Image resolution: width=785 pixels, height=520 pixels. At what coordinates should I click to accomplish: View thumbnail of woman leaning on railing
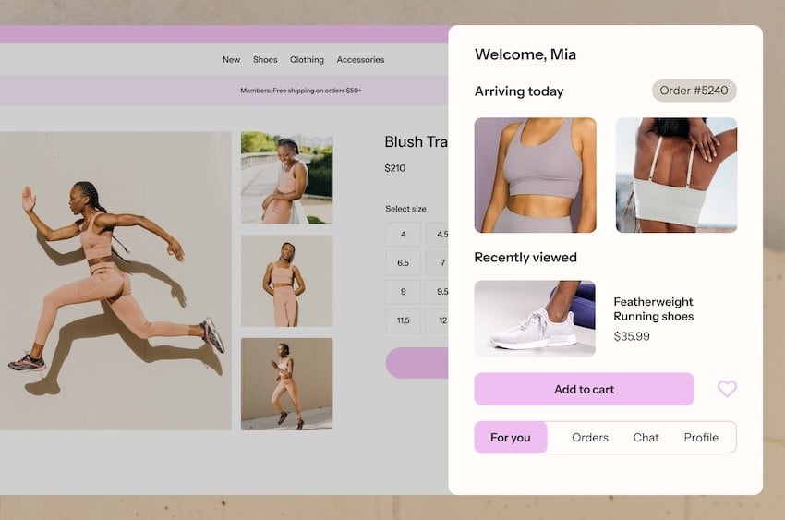[286, 177]
